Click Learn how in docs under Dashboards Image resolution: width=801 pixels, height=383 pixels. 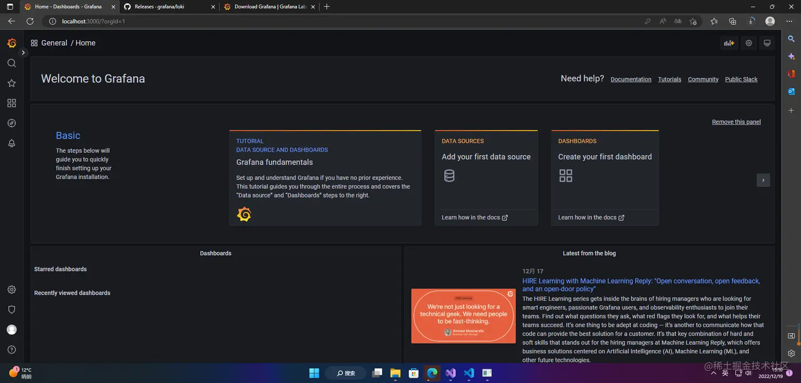(x=591, y=217)
